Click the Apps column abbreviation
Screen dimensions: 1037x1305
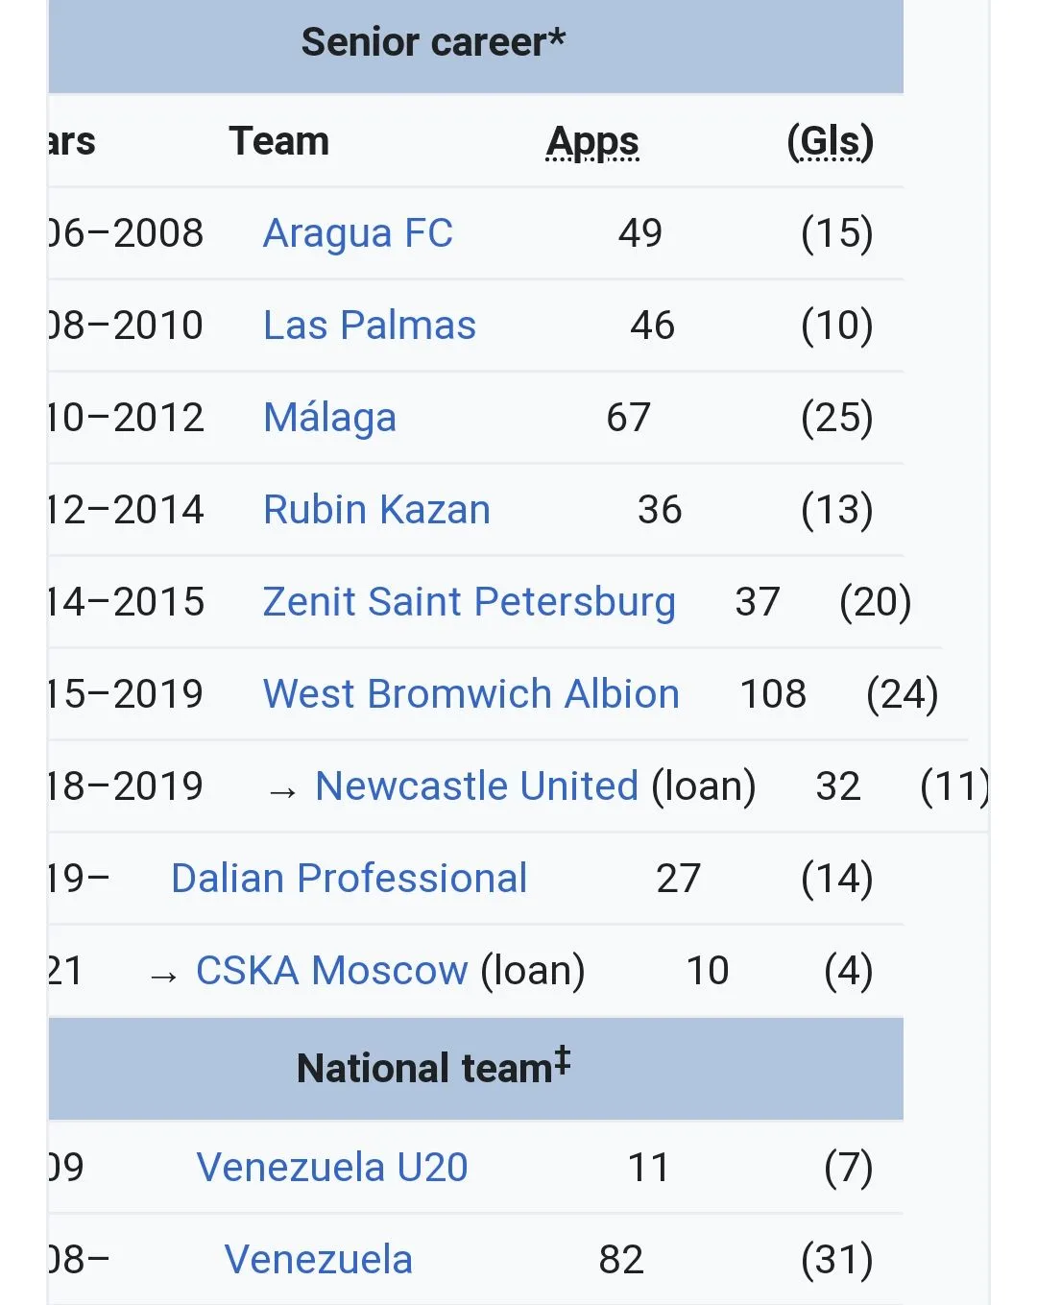[592, 142]
